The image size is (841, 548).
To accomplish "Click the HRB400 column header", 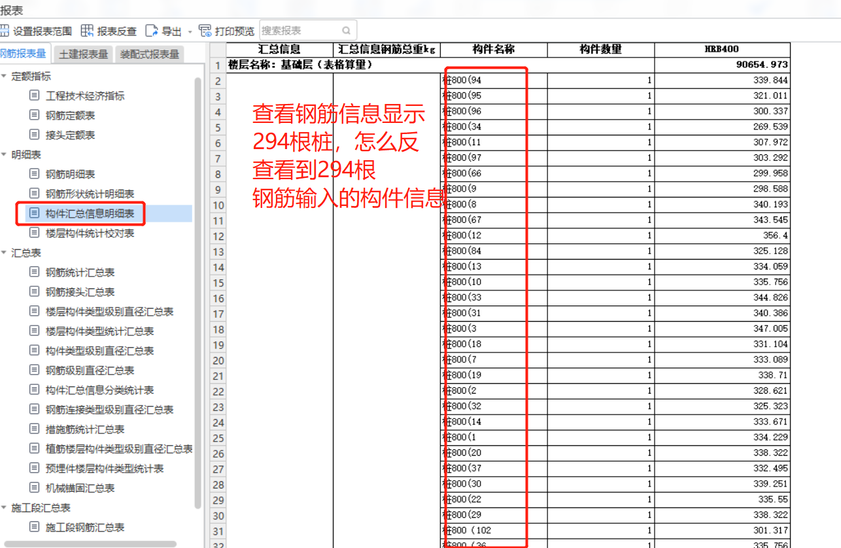I will click(723, 50).
